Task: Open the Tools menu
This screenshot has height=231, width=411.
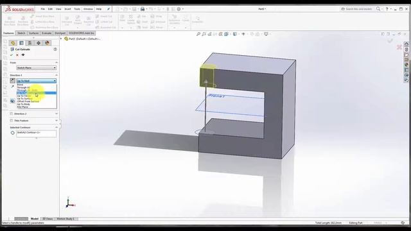Action: point(77,9)
